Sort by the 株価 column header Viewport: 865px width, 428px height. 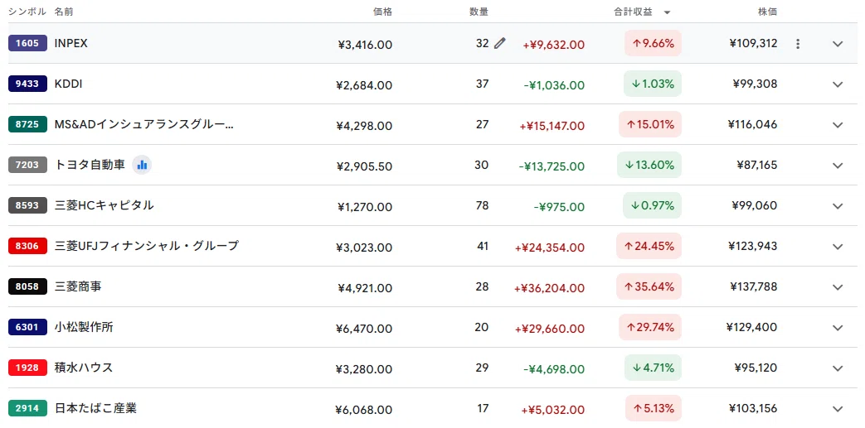click(x=767, y=12)
